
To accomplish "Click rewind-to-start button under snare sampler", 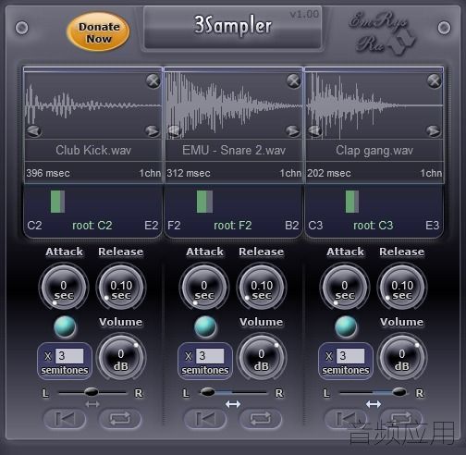I will click(205, 419).
